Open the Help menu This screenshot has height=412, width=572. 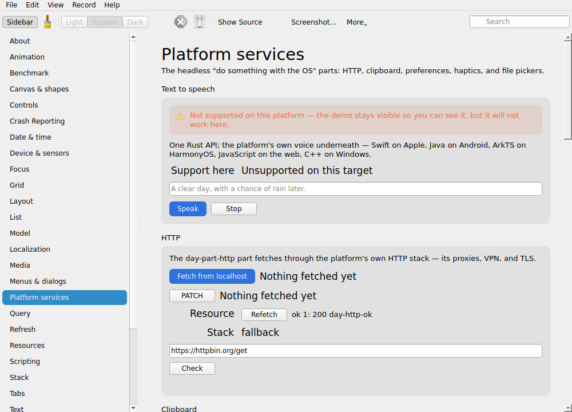112,5
